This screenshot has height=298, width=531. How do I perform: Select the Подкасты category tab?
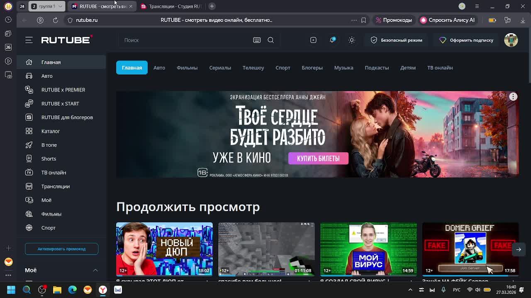(377, 67)
